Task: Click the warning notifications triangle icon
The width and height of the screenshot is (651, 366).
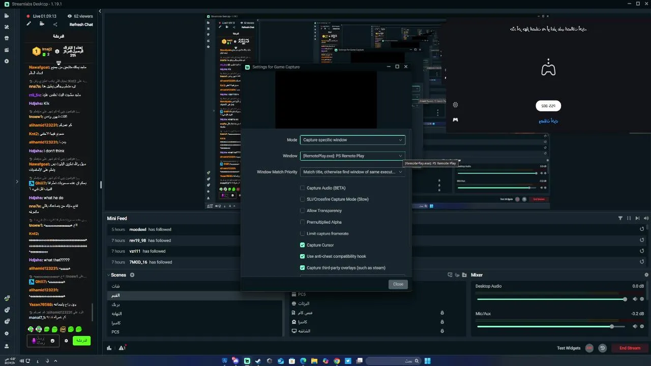Action: (x=122, y=348)
